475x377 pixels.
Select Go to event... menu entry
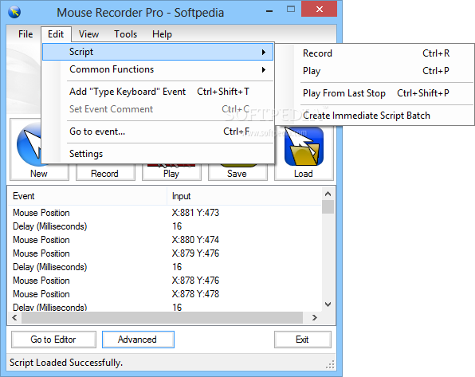pyautogui.click(x=158, y=132)
